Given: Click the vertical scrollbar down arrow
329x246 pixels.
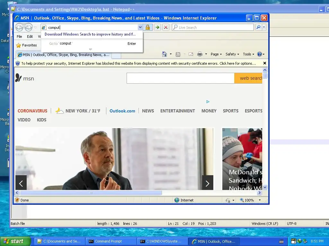Looking at the screenshot, I should [265, 187].
